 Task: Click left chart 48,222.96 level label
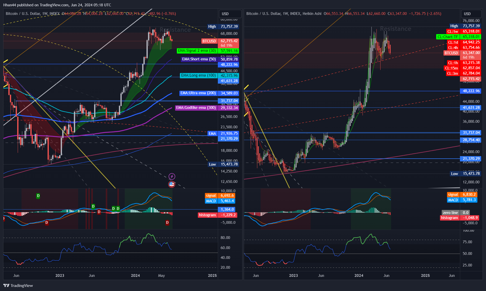coord(228,65)
